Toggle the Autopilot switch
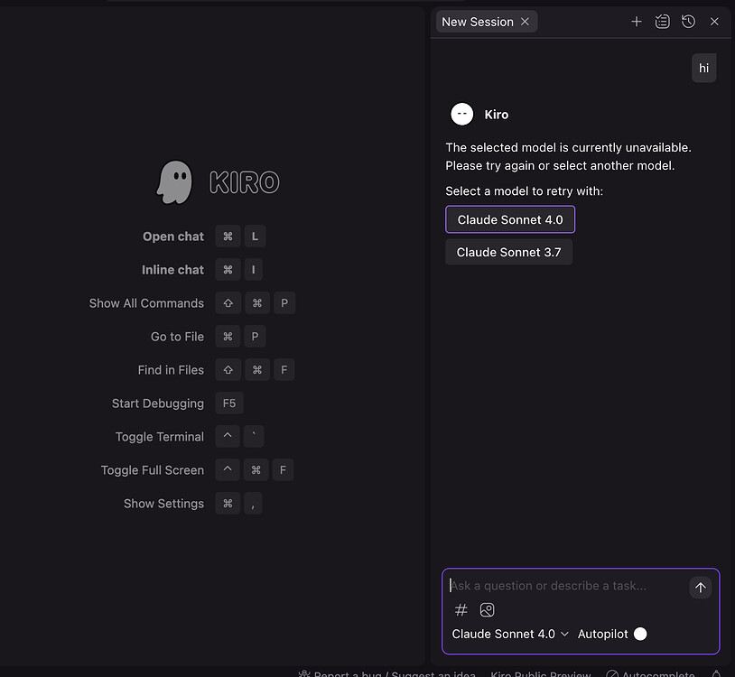 [640, 634]
